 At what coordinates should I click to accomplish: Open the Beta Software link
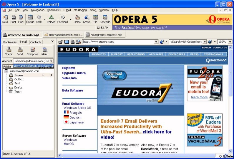[72, 90]
